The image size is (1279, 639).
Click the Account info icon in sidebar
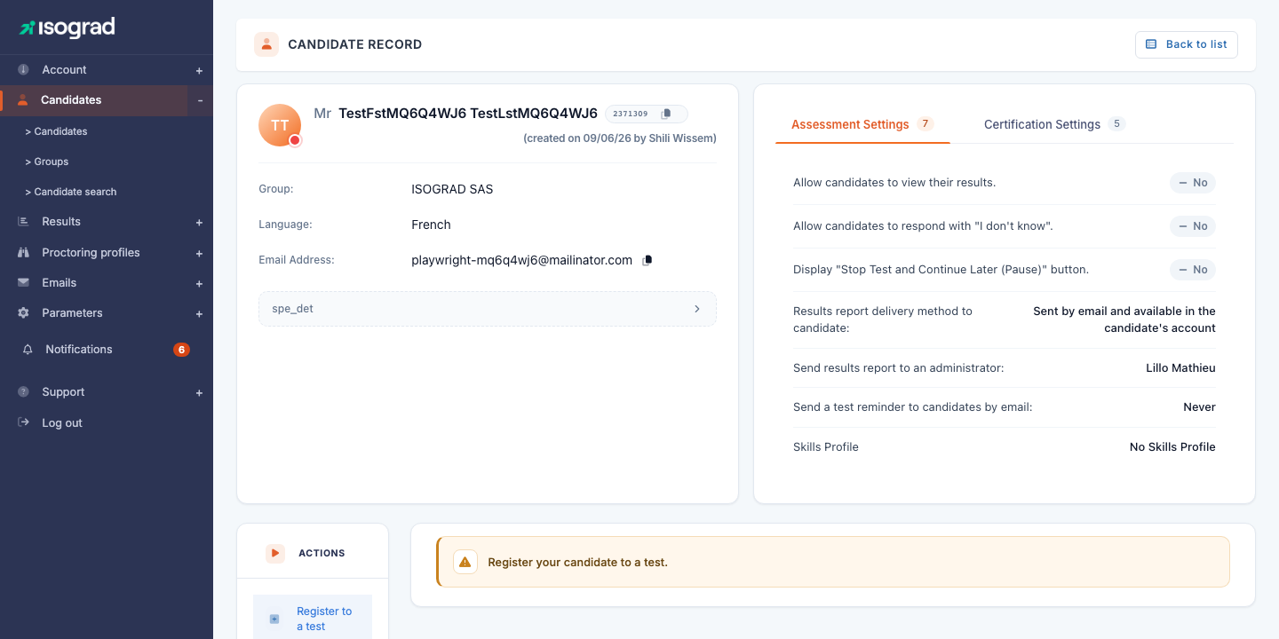click(x=23, y=69)
